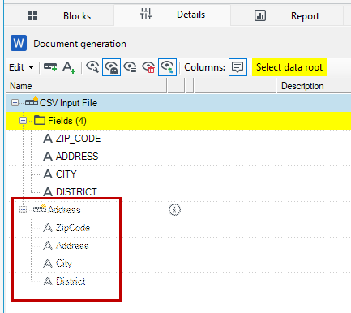Select the CITY field
Image resolution: width=351 pixels, height=313 pixels.
(x=66, y=174)
